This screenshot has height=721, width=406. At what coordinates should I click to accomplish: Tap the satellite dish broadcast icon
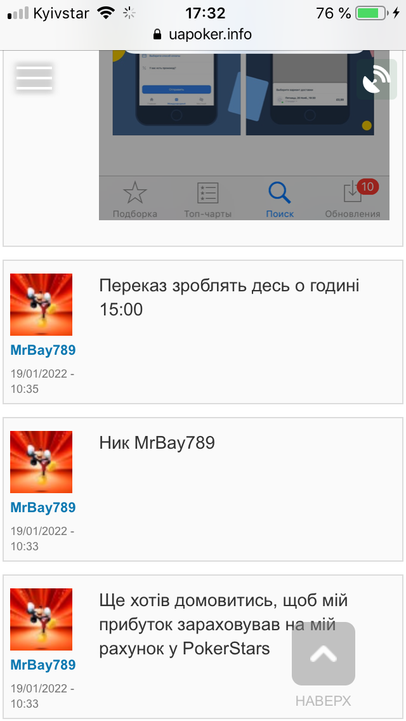377,79
